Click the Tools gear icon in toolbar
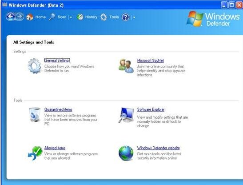 pos(104,17)
